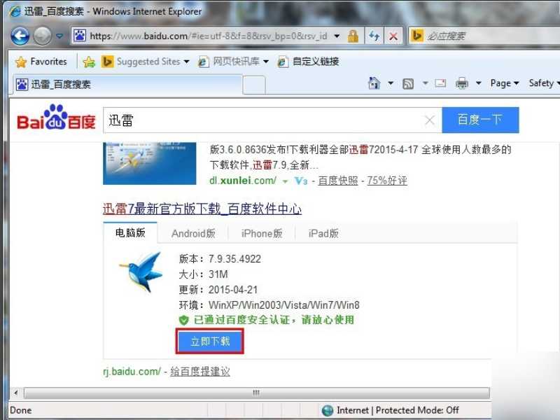The image size is (560, 420).
Task: Expand Suggested Sites dropdown arrow
Action: 186,62
